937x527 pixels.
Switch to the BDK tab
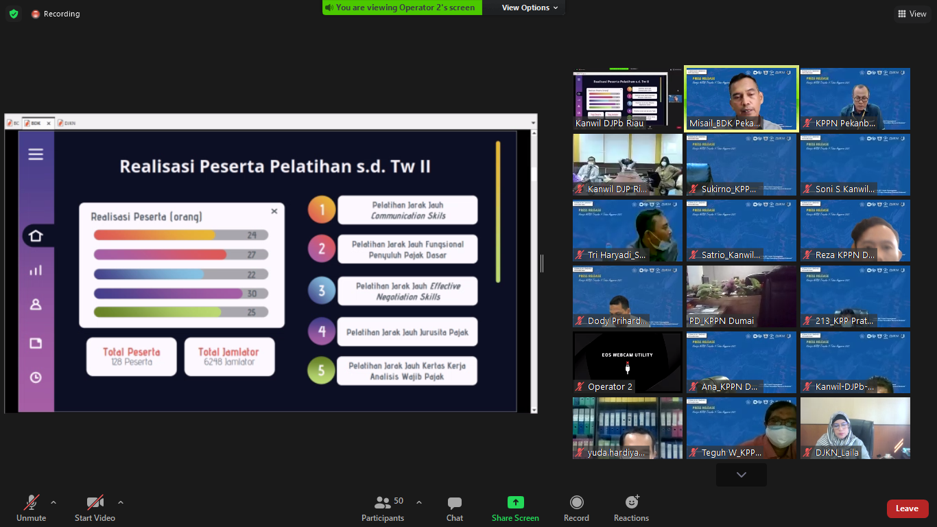35,124
